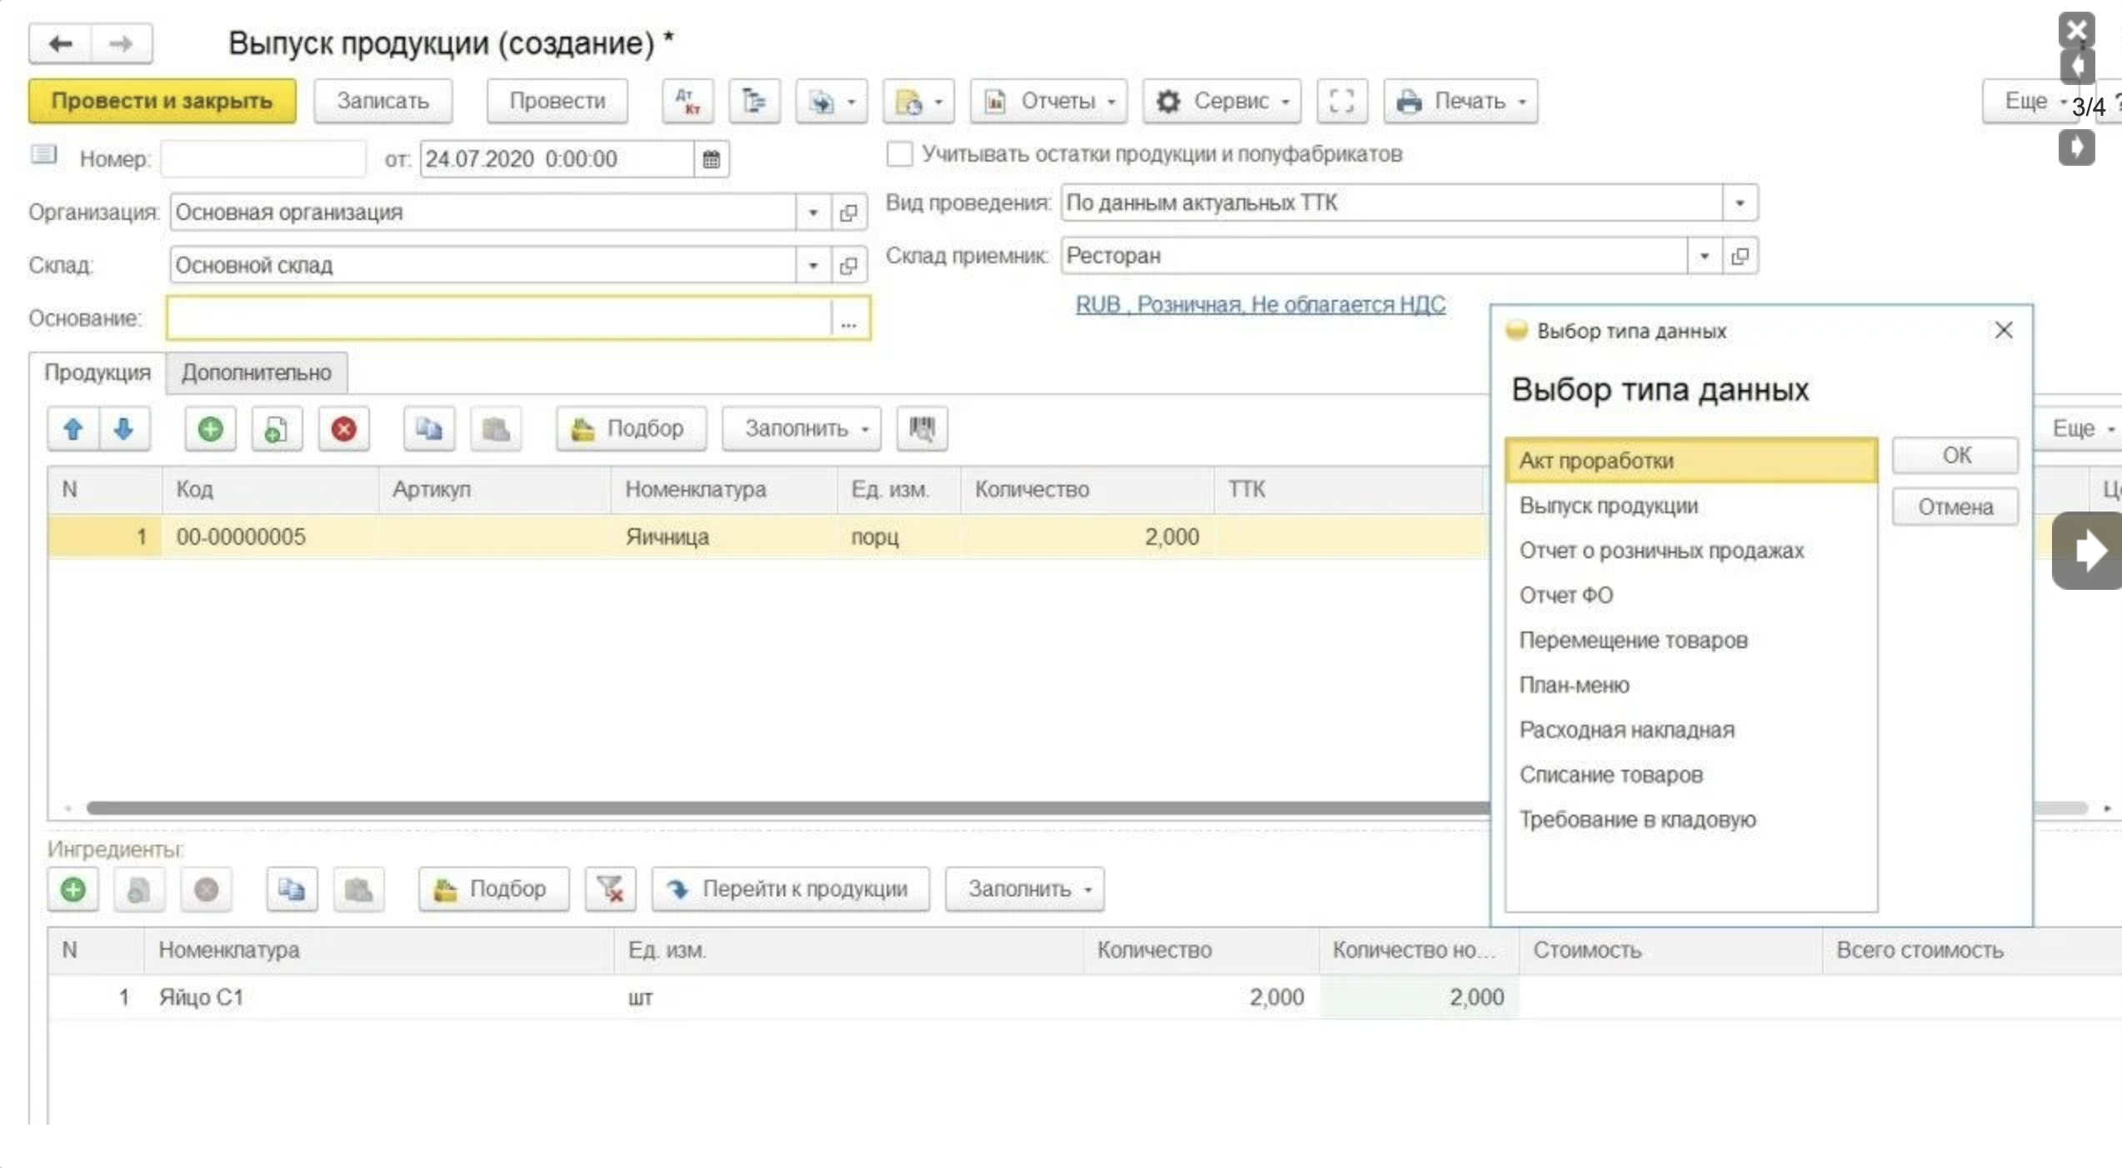Open the RUB, Розничная price link
Screen dimensions: 2122x1168
(x=1259, y=305)
